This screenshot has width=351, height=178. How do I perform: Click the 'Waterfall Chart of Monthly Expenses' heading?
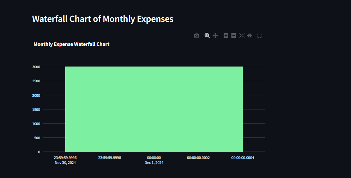pyautogui.click(x=103, y=19)
